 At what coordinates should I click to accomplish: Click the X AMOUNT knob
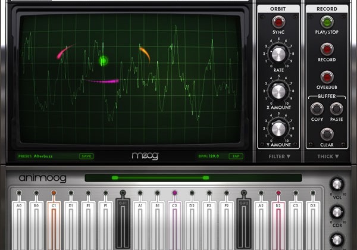(x=278, y=92)
